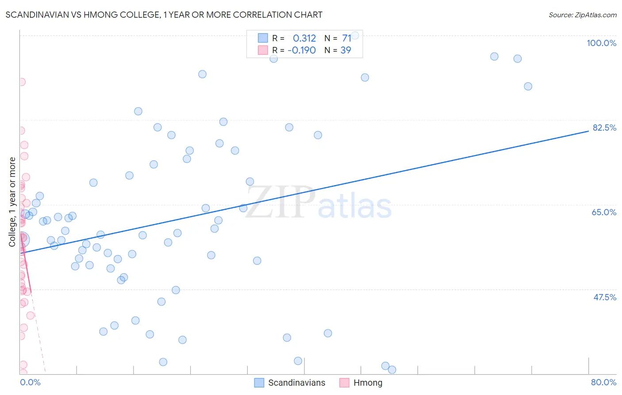Click the 47.5% y-axis label
This screenshot has width=622, height=395.
coord(604,297)
